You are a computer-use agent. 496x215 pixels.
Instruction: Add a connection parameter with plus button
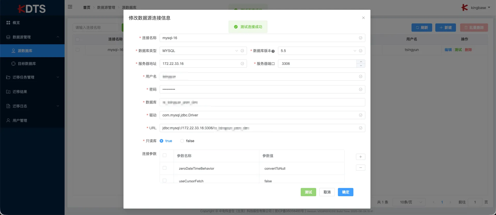[360, 157]
